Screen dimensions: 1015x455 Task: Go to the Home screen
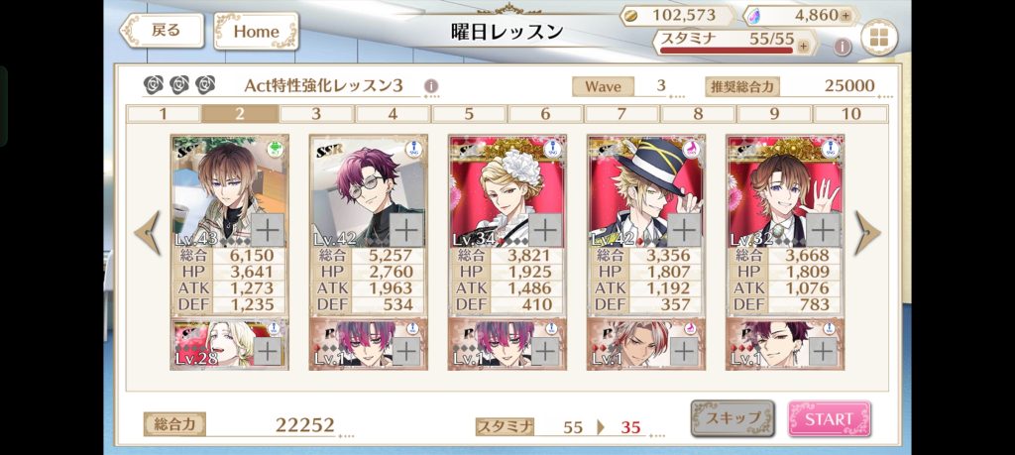257,31
